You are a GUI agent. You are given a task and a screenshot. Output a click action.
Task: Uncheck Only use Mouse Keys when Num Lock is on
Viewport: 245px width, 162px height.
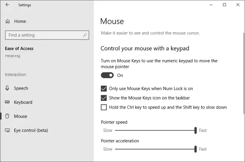pyautogui.click(x=104, y=88)
